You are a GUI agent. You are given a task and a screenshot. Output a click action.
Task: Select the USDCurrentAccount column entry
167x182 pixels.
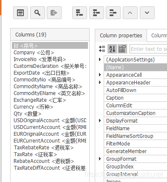coord(50,127)
